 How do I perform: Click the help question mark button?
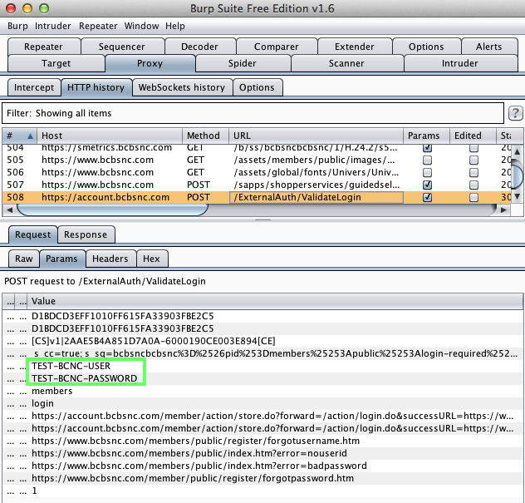515,113
